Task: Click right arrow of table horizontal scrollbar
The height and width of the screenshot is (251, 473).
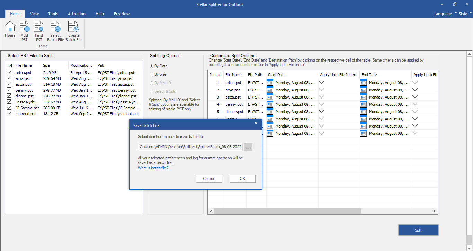Action: click(x=435, y=211)
